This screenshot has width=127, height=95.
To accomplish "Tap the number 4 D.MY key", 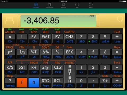I will tap(81, 54).
